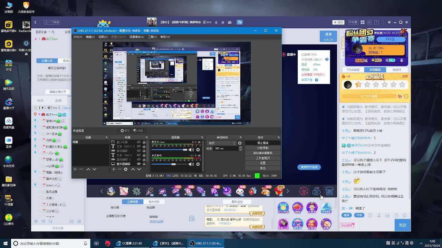Click the spider web gift icon
Viewport: 442px width, 248px height.
(137, 191)
